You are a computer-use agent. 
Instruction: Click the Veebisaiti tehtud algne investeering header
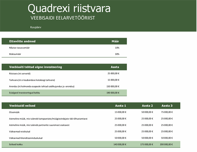35,67
